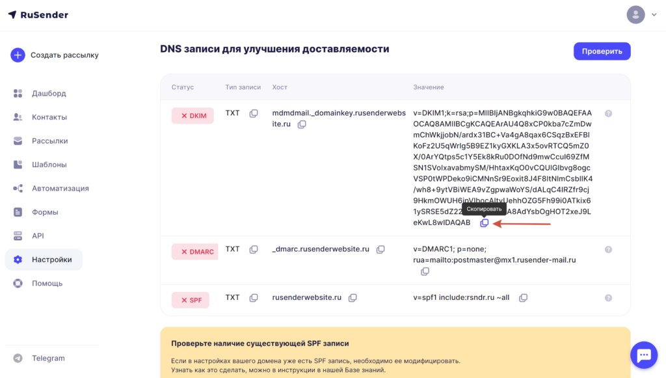Open the support chat widget
Image resolution: width=666 pixels, height=378 pixels.
[644, 355]
